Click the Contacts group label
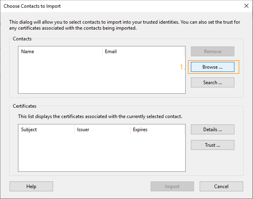253x199 pixels. [x=22, y=39]
